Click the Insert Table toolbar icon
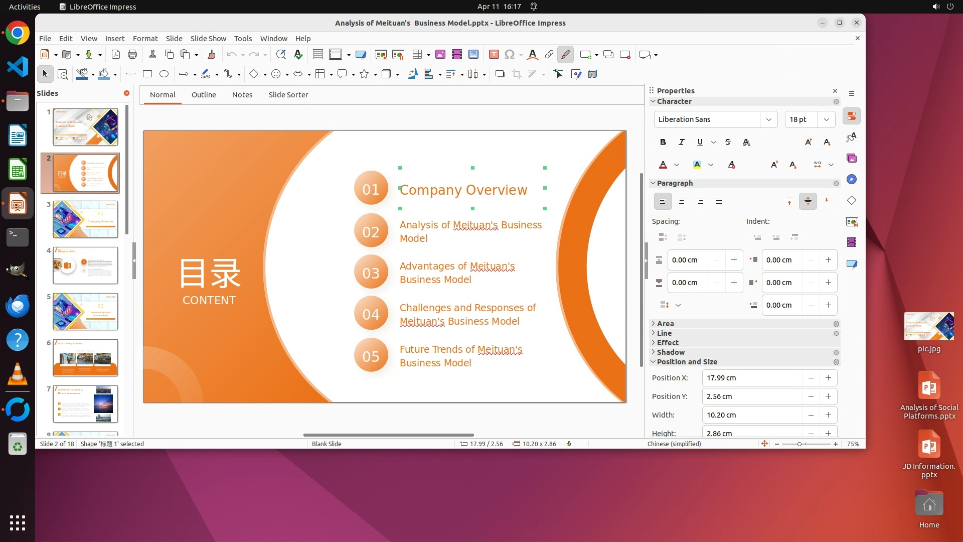 [x=417, y=55]
